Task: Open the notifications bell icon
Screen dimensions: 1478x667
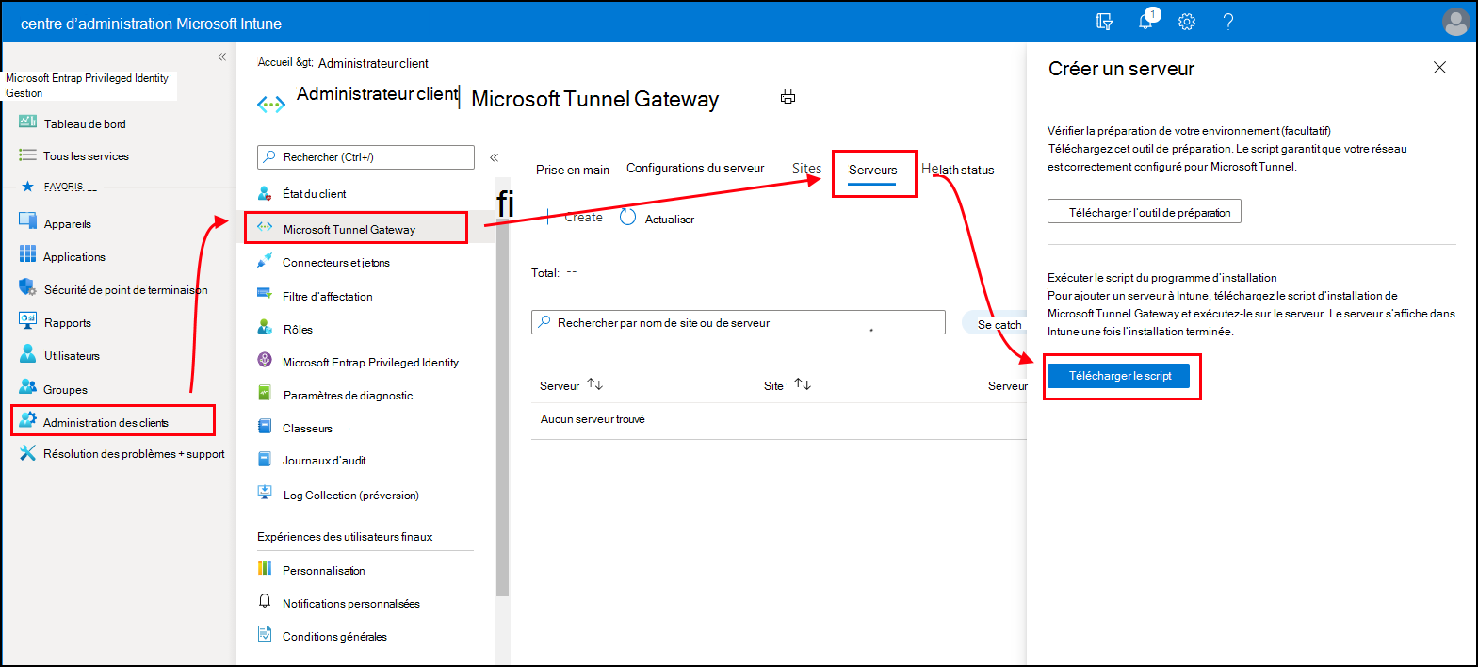Action: (x=1146, y=21)
